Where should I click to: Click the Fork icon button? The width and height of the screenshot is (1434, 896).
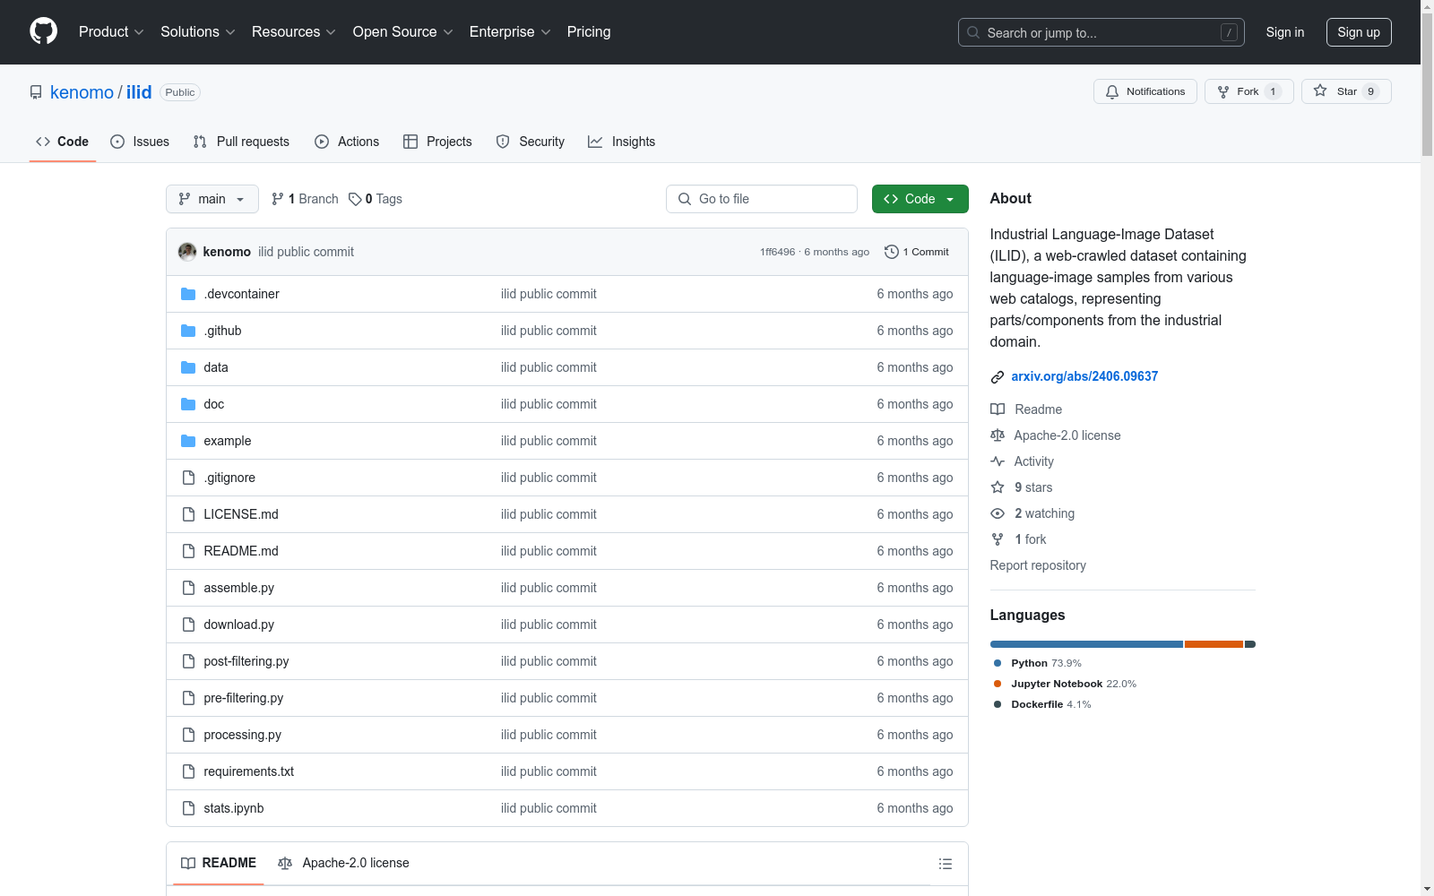click(x=1223, y=91)
